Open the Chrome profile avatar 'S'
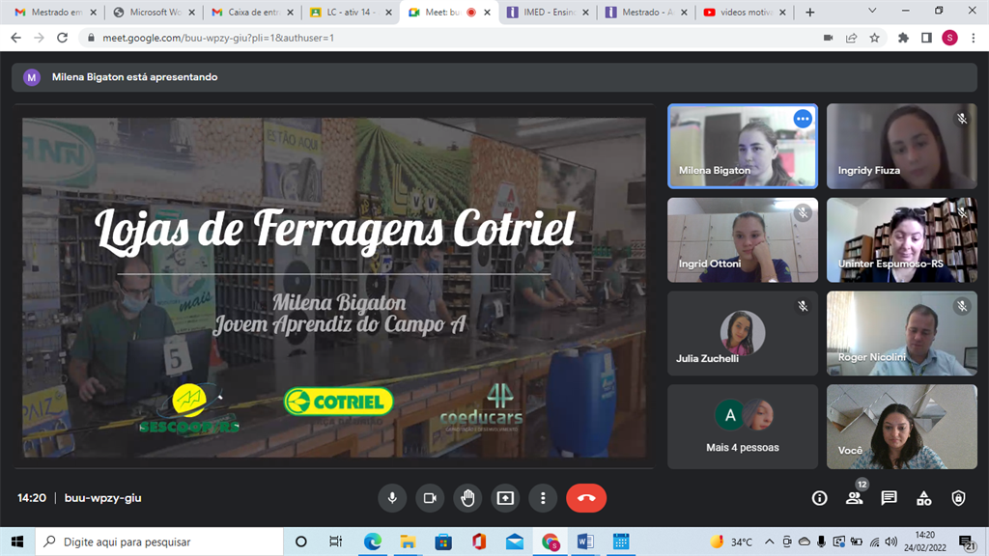 click(950, 38)
